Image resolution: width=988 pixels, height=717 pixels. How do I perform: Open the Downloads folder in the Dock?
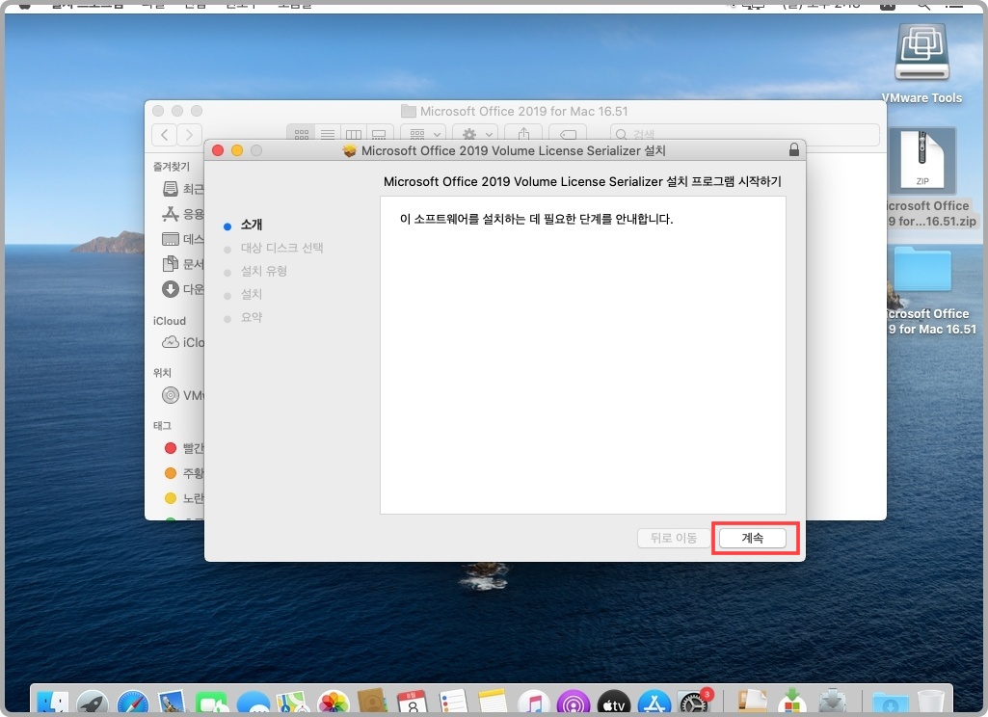(x=890, y=704)
